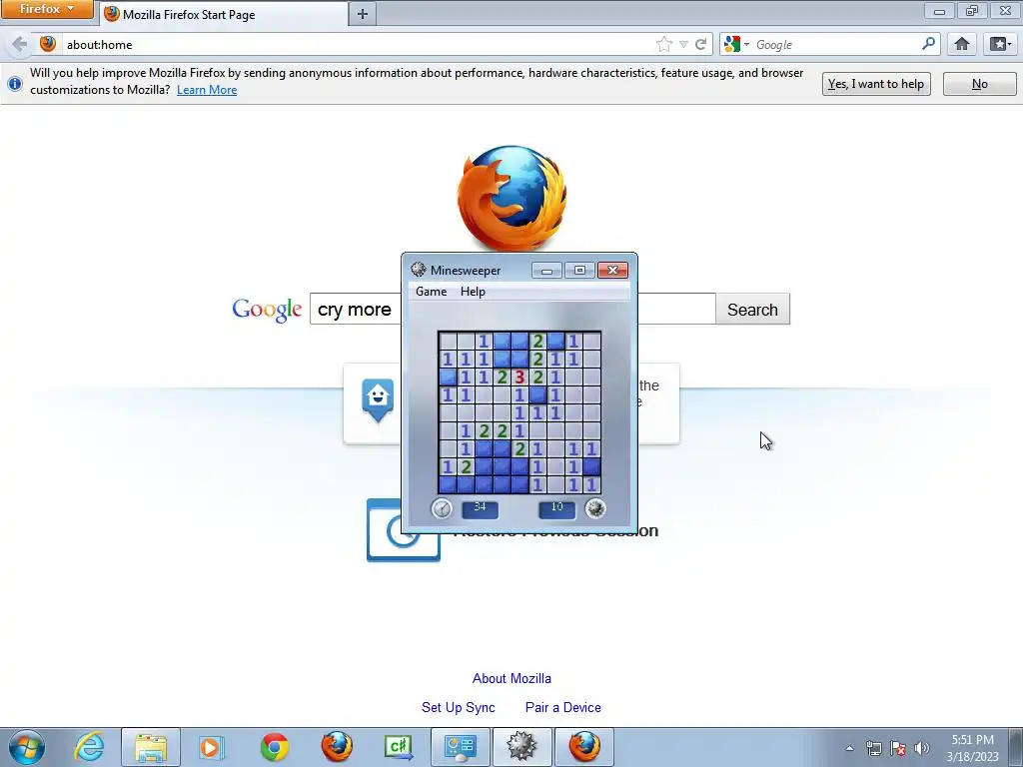Click the mine icon beside the mine counter
The height and width of the screenshot is (767, 1023).
595,508
